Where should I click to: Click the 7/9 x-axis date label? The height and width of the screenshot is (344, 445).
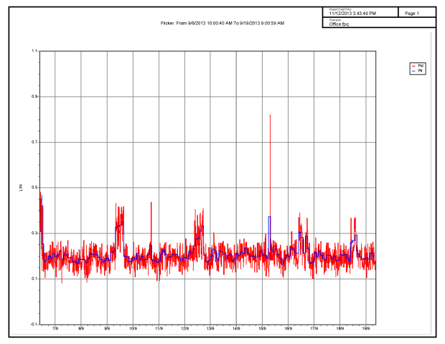55,328
